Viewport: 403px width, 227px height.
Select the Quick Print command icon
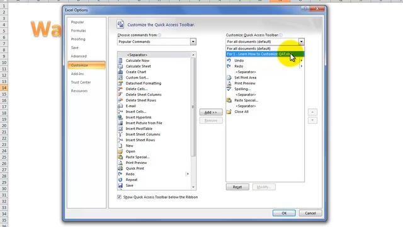tap(120, 168)
